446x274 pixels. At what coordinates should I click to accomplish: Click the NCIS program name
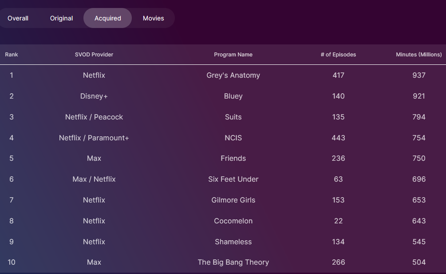(233, 138)
